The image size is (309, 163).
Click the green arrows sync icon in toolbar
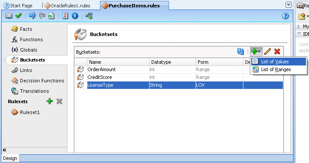pyautogui.click(x=89, y=16)
